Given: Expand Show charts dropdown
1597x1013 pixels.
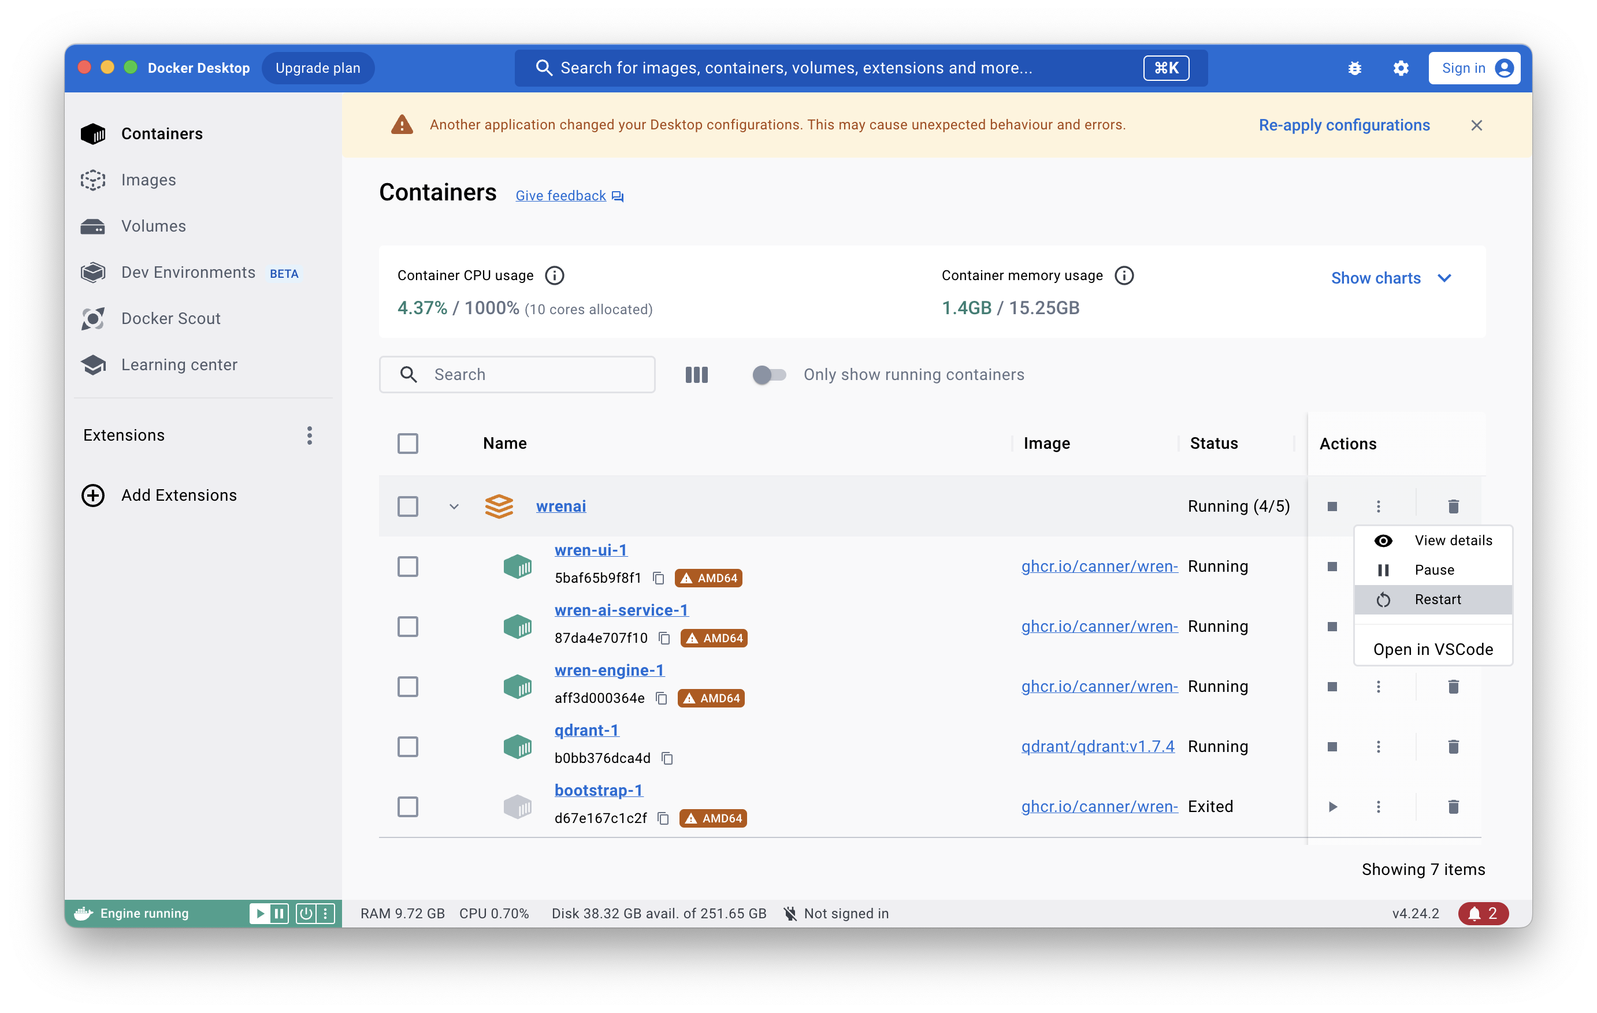Looking at the screenshot, I should click(x=1391, y=278).
